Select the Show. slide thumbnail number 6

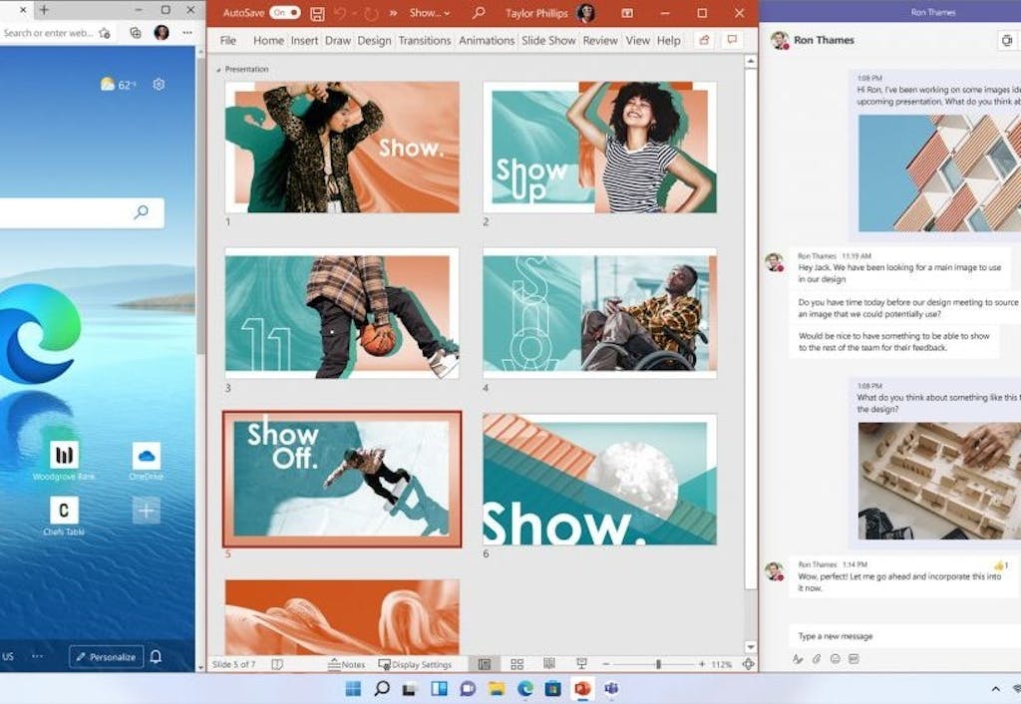click(x=599, y=480)
